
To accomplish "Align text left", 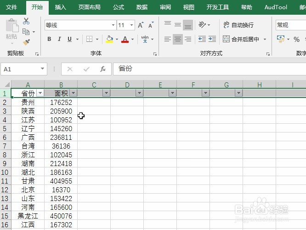I will tap(168, 39).
